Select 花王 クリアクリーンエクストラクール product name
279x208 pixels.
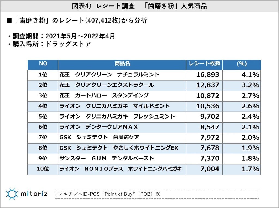[107, 85]
